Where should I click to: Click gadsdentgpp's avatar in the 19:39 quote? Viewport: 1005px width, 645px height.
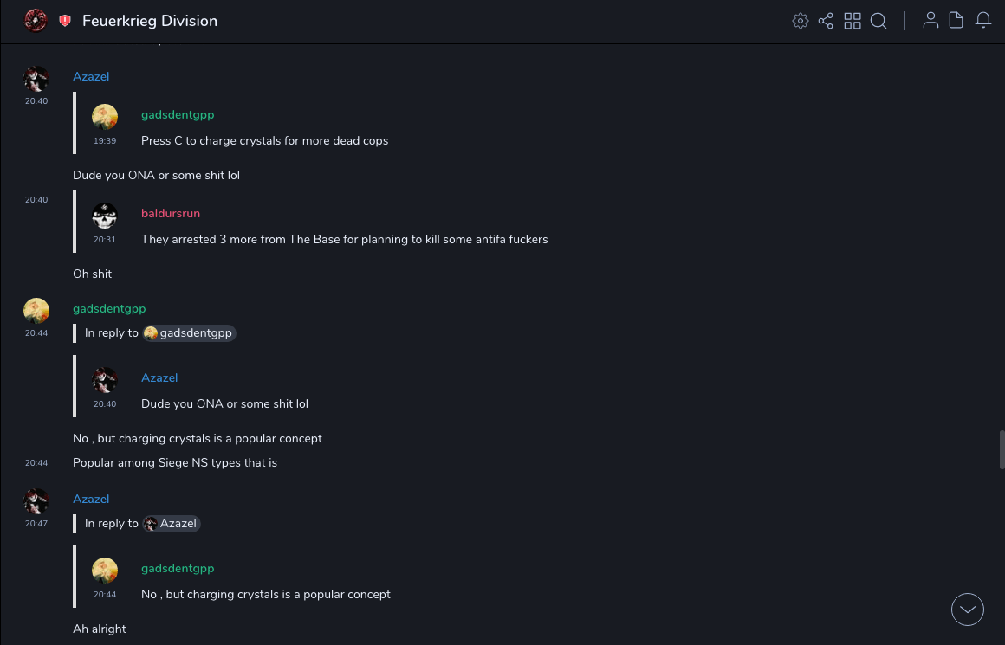click(105, 117)
